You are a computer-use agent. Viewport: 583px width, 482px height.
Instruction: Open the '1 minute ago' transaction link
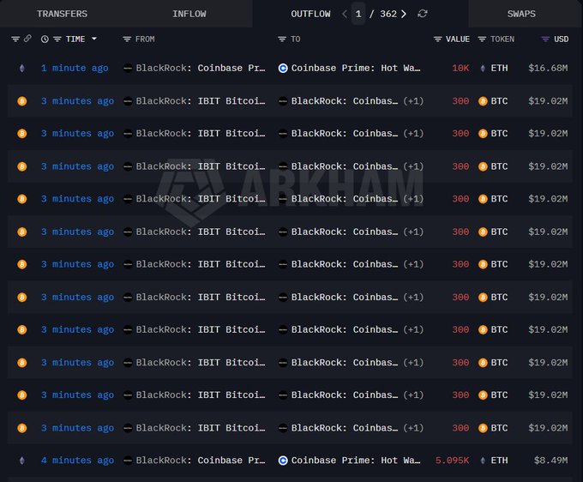tap(75, 68)
